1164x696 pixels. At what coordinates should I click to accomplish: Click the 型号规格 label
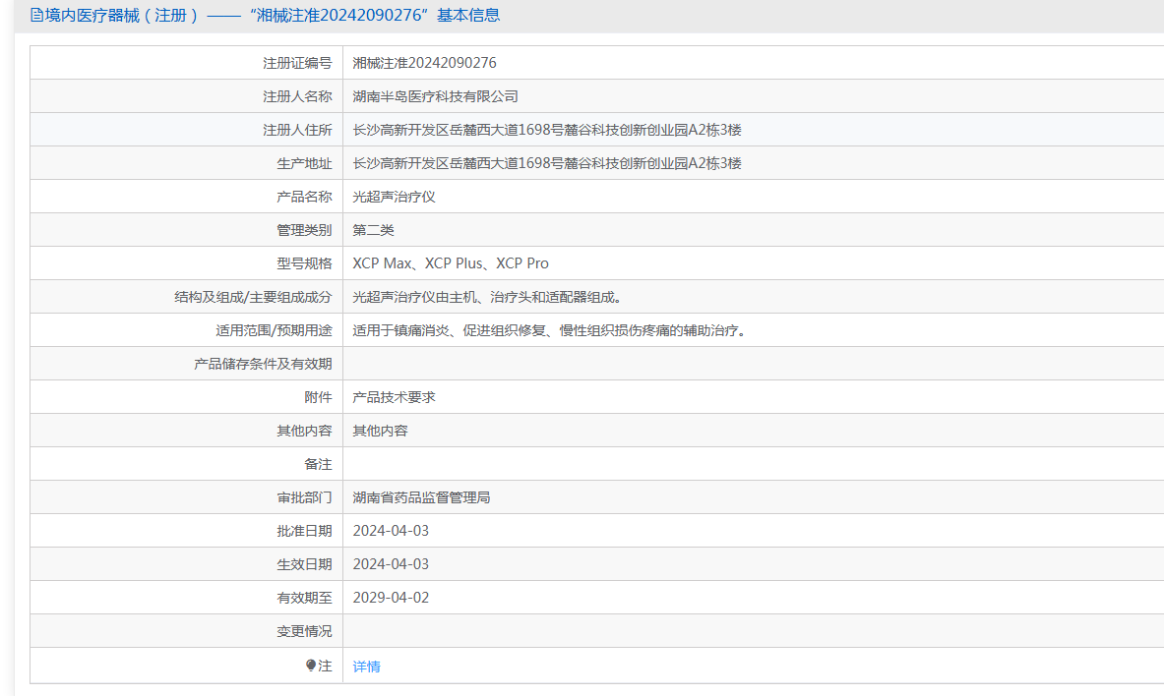coord(304,263)
